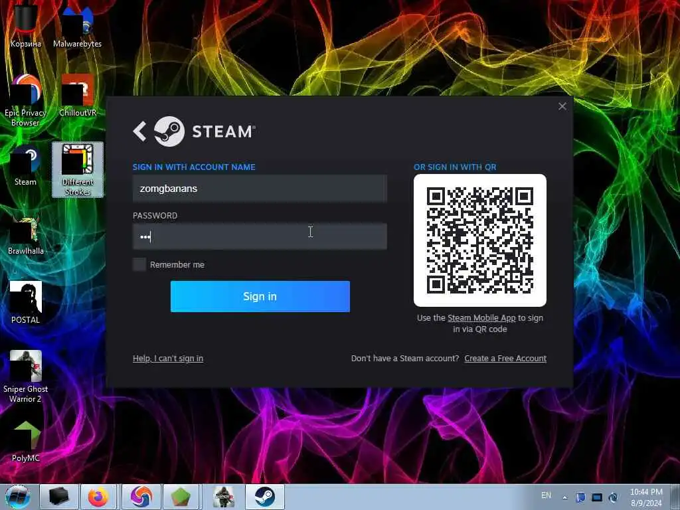Open the clock showing 10:44 PM
This screenshot has width=680, height=510.
tap(646, 497)
